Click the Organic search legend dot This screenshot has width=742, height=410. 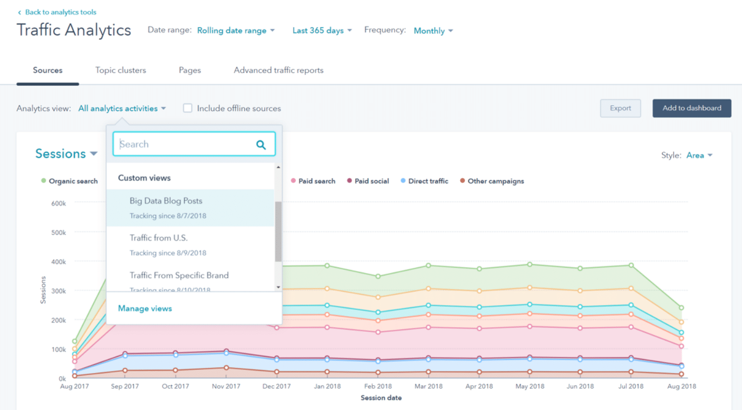coord(43,181)
